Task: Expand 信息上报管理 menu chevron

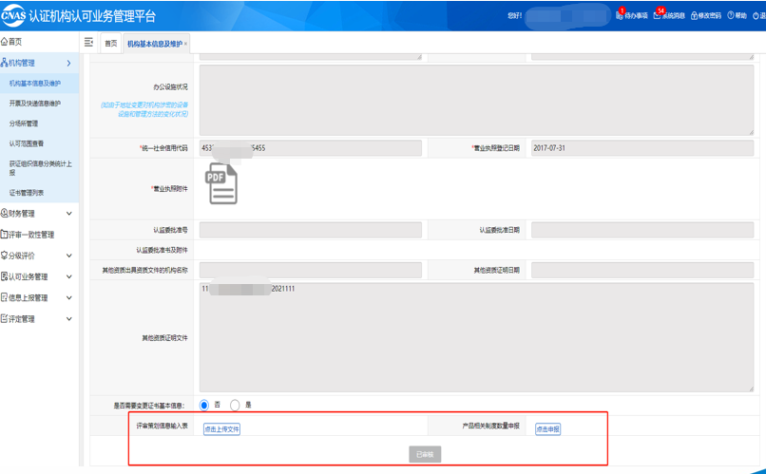Action: [x=68, y=297]
